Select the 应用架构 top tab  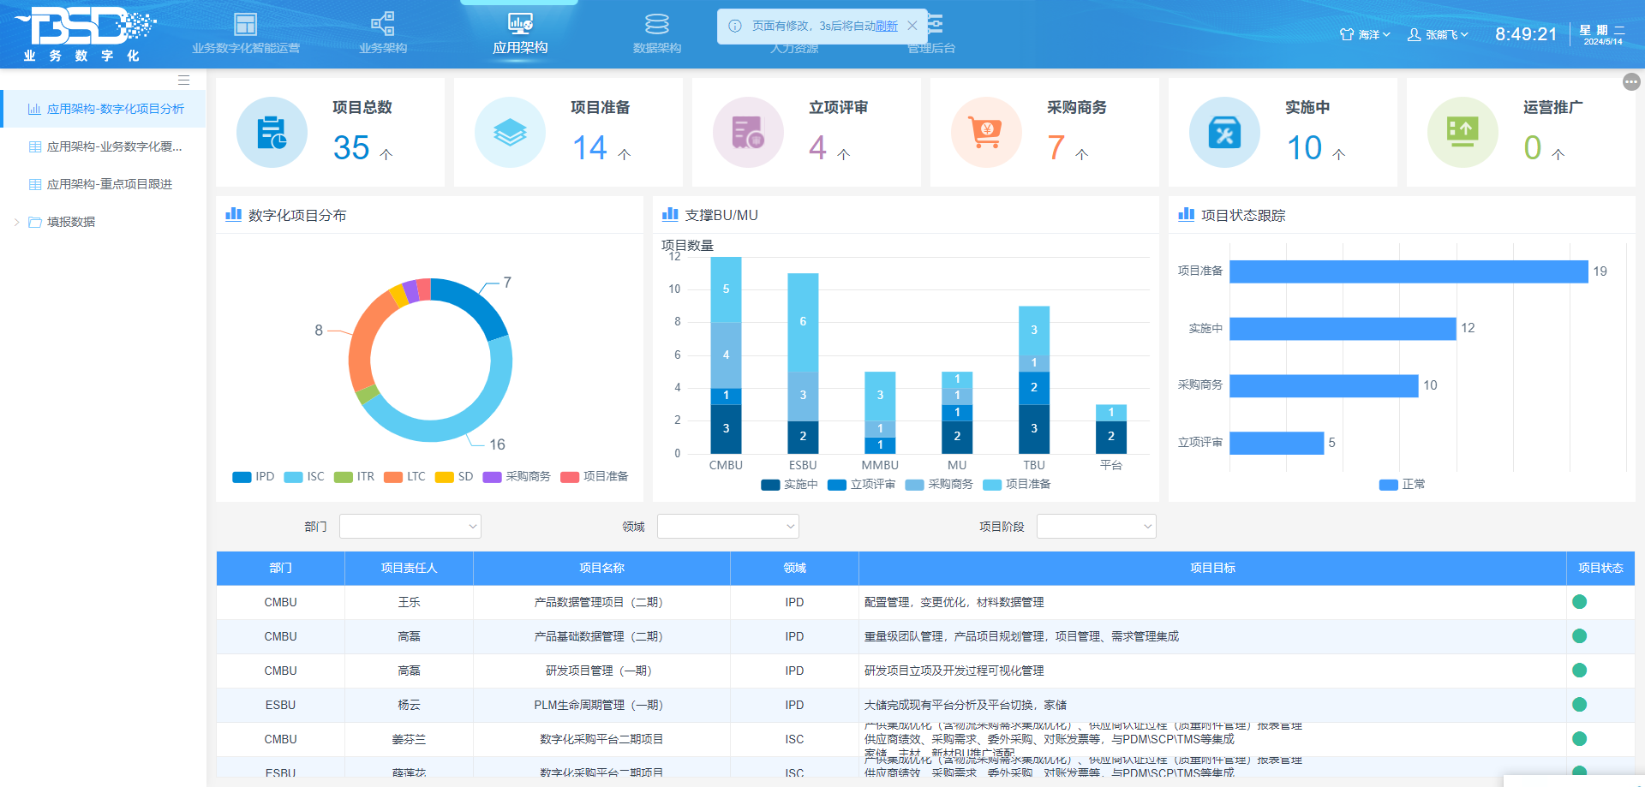520,34
